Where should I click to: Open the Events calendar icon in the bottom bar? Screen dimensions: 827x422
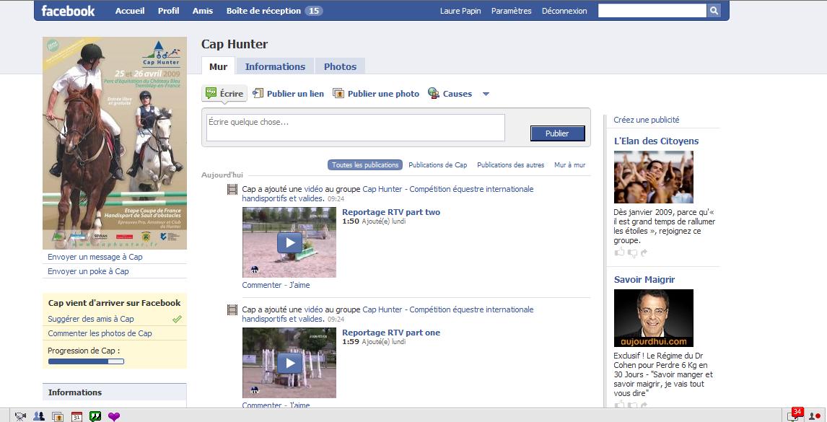[76, 416]
